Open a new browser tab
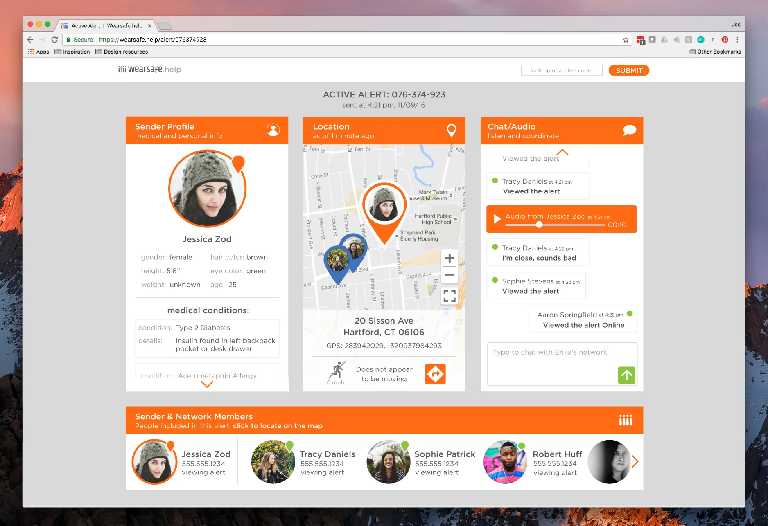The image size is (768, 526). pos(165,26)
